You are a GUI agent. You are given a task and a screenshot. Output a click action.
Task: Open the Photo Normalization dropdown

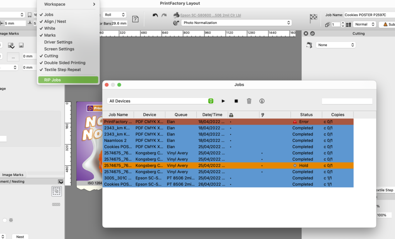(236, 23)
